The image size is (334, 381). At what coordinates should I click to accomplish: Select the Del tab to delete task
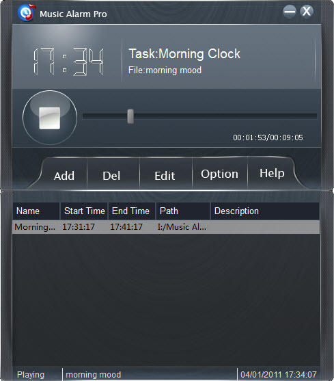(x=111, y=176)
